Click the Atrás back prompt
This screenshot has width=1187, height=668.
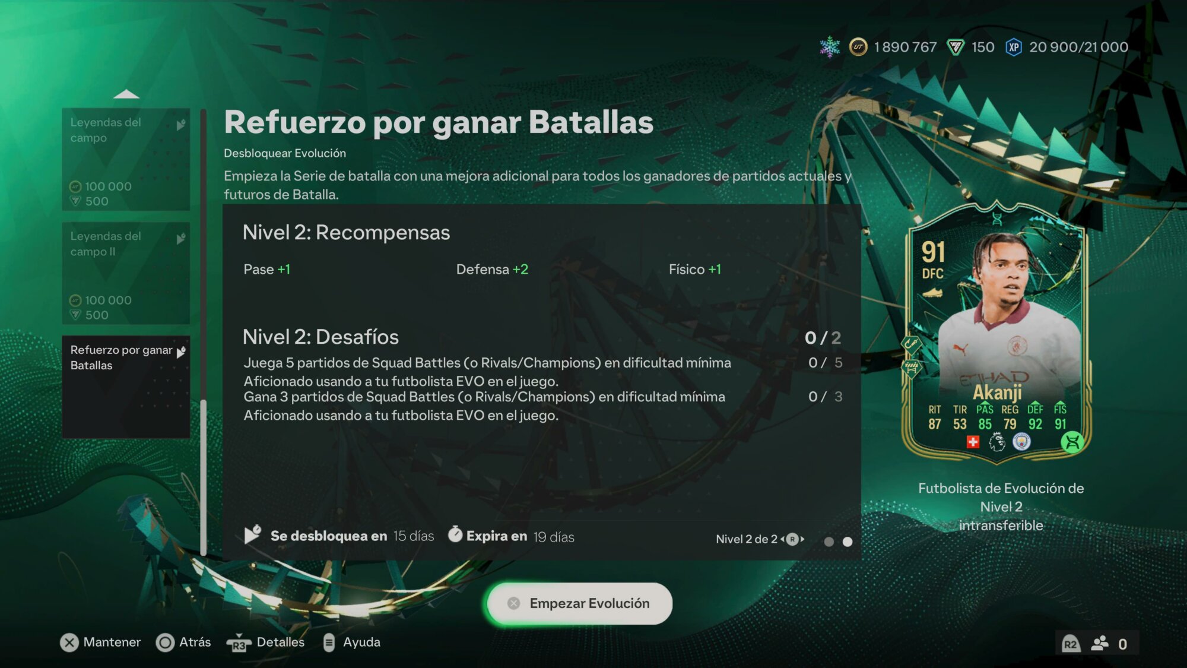[183, 642]
